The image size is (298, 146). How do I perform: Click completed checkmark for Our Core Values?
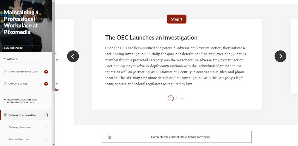(46, 84)
